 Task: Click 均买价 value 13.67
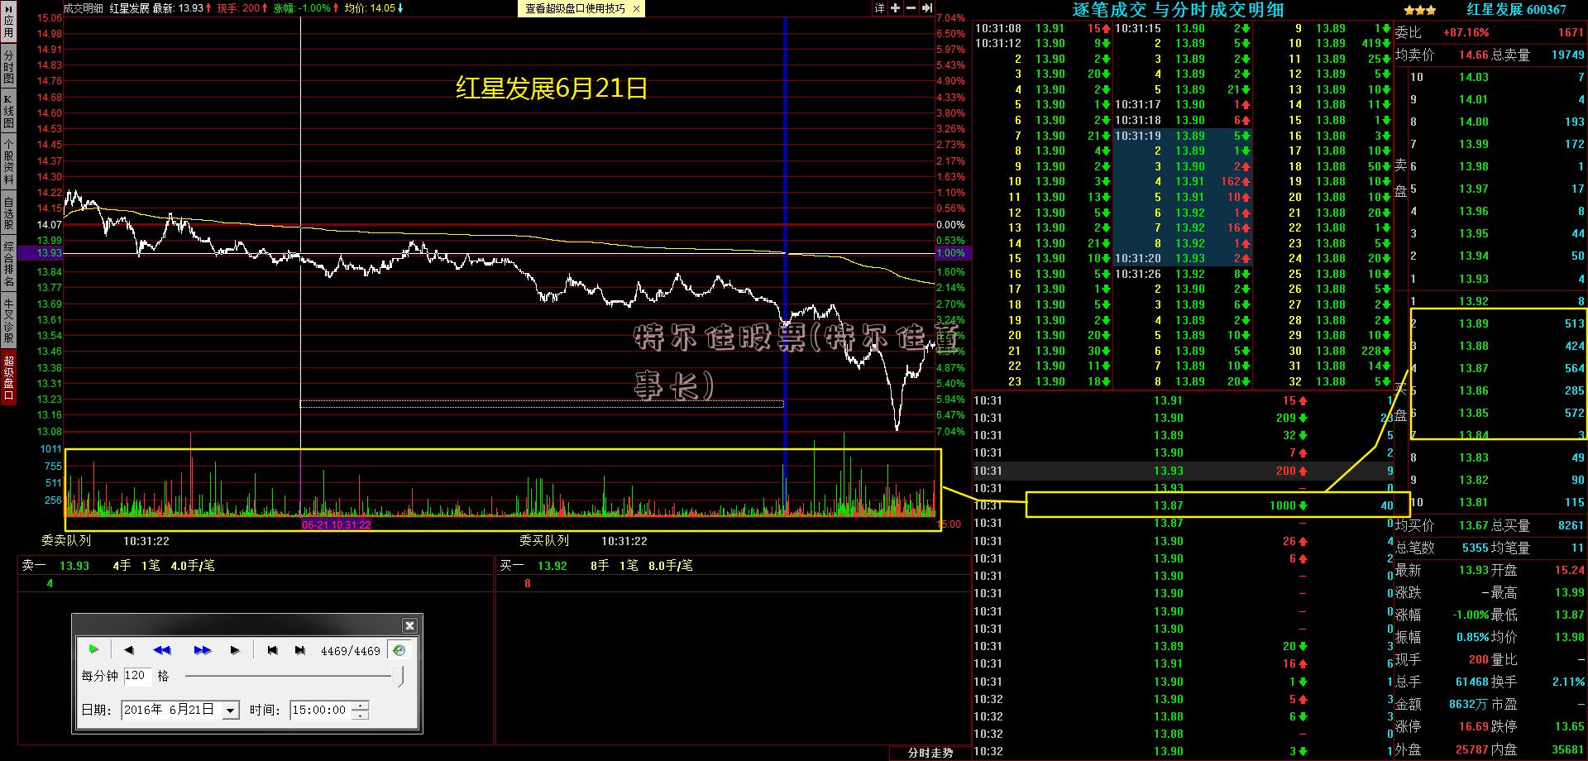pos(1473,525)
